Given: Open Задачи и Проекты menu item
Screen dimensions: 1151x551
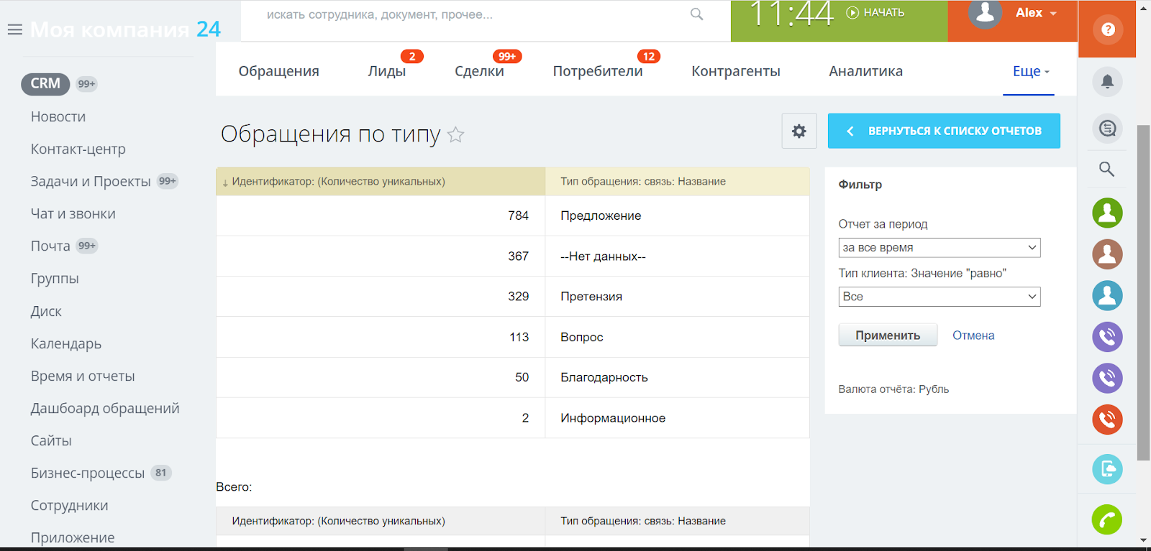Looking at the screenshot, I should pos(91,181).
